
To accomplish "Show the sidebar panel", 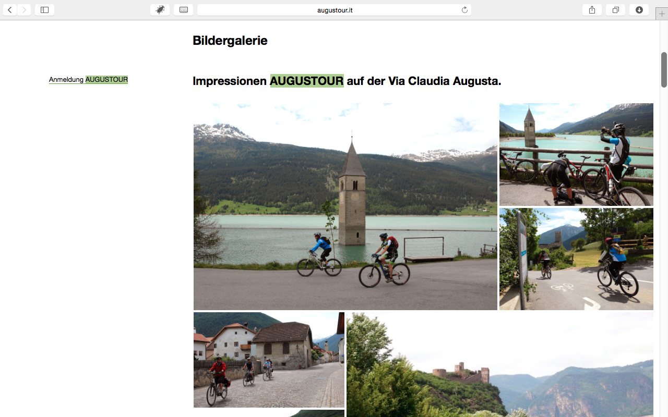I will pos(44,10).
